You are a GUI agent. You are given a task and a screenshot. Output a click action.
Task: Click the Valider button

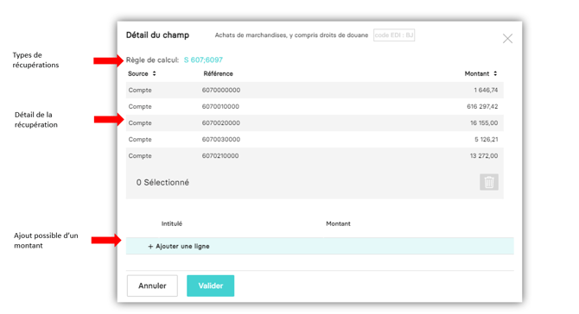(211, 286)
